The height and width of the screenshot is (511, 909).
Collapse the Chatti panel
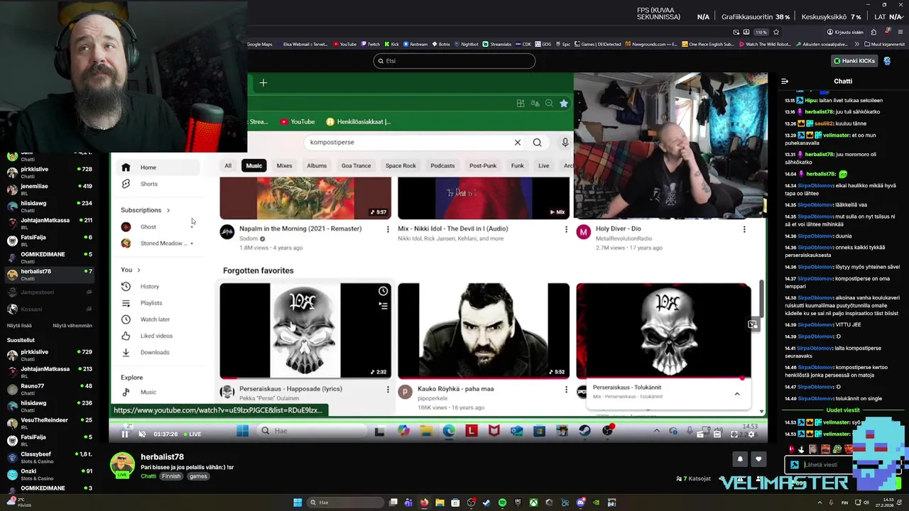pyautogui.click(x=785, y=81)
